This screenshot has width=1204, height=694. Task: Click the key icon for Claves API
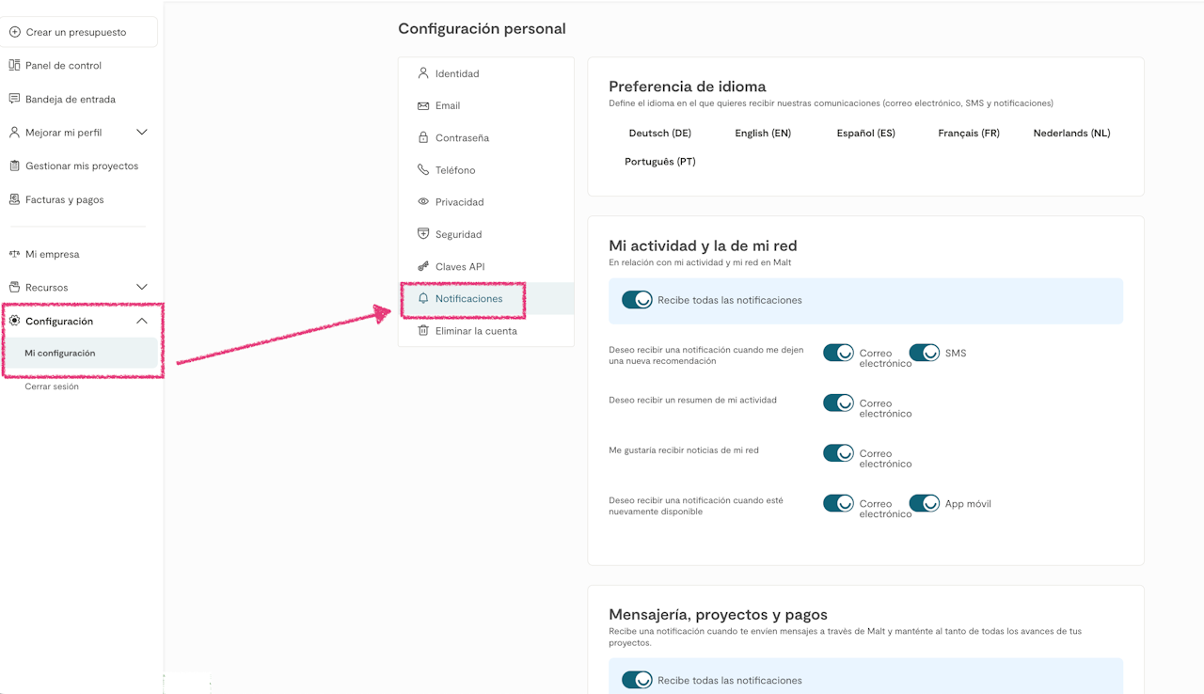pos(423,267)
